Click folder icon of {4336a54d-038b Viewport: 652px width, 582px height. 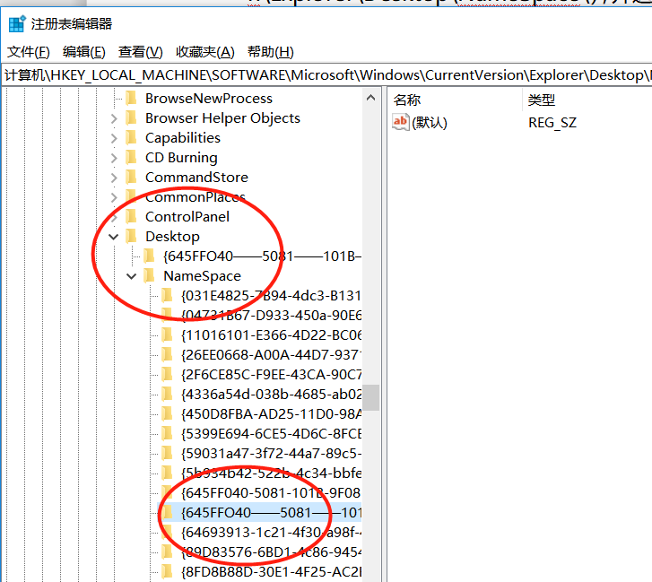[167, 394]
